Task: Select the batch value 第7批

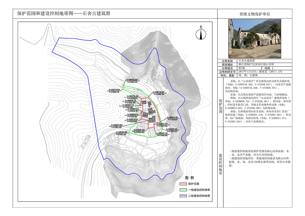Action: [242, 68]
